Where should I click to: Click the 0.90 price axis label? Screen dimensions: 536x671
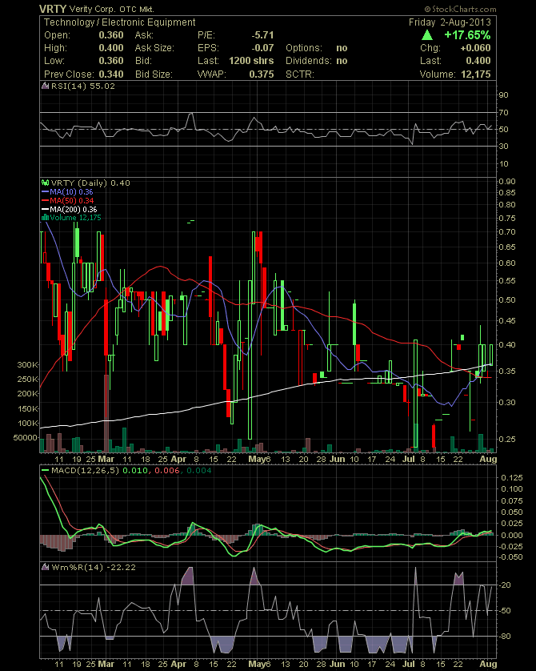coord(507,182)
